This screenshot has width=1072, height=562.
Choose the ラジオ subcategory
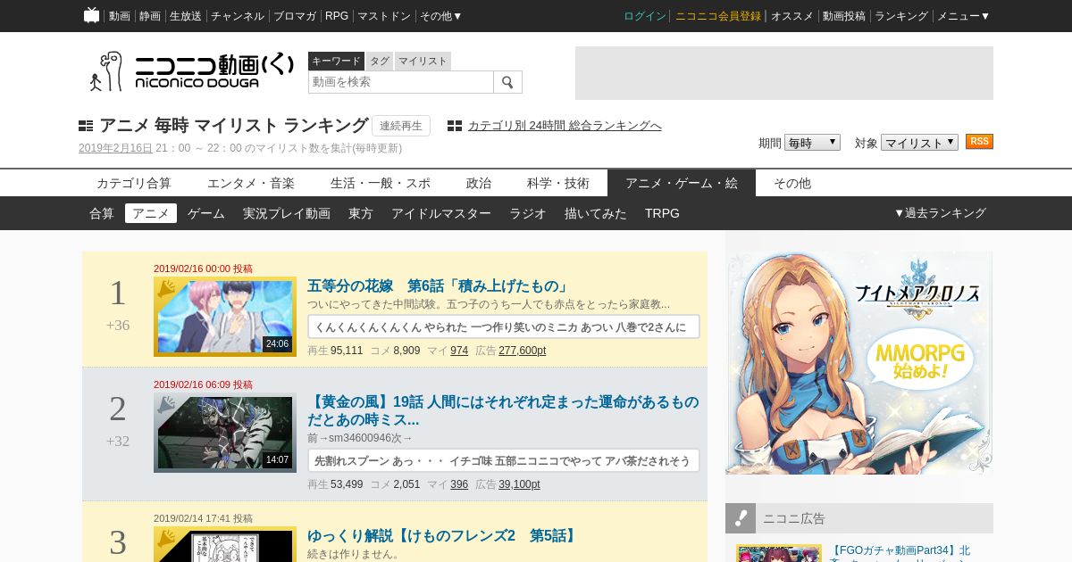point(528,213)
